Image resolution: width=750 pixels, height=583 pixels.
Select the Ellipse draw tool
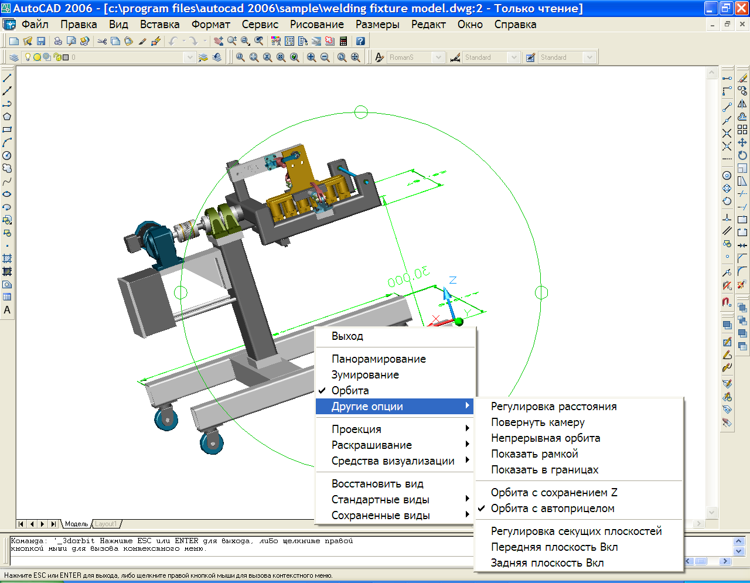(x=7, y=194)
